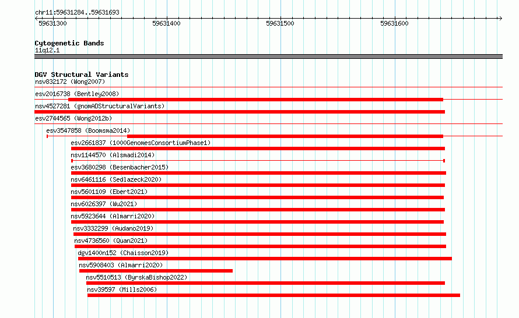This screenshot has height=318, width=519.
Task: Click the 59631400 ruler position label
Action: (167, 23)
